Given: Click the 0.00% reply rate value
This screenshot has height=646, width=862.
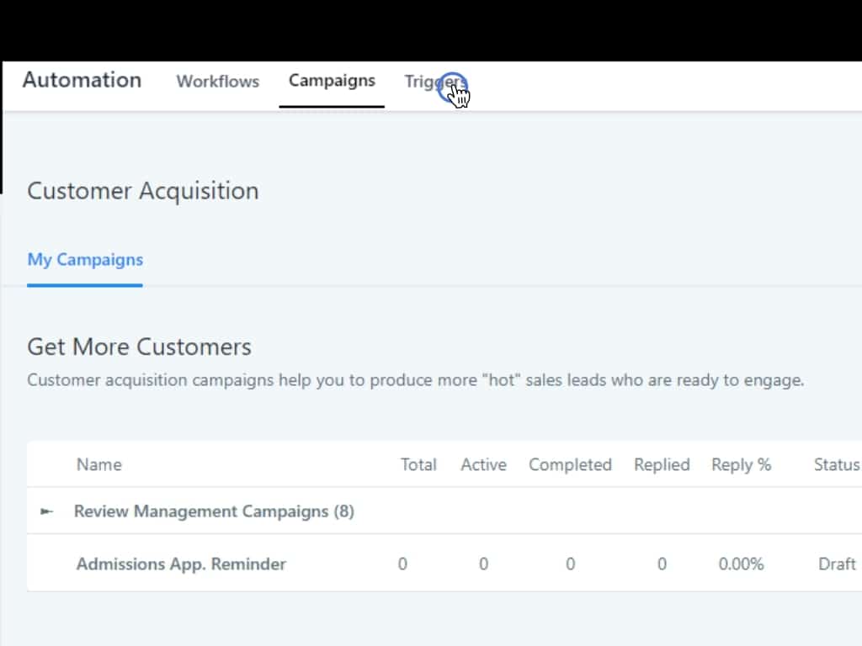Looking at the screenshot, I should coord(741,564).
